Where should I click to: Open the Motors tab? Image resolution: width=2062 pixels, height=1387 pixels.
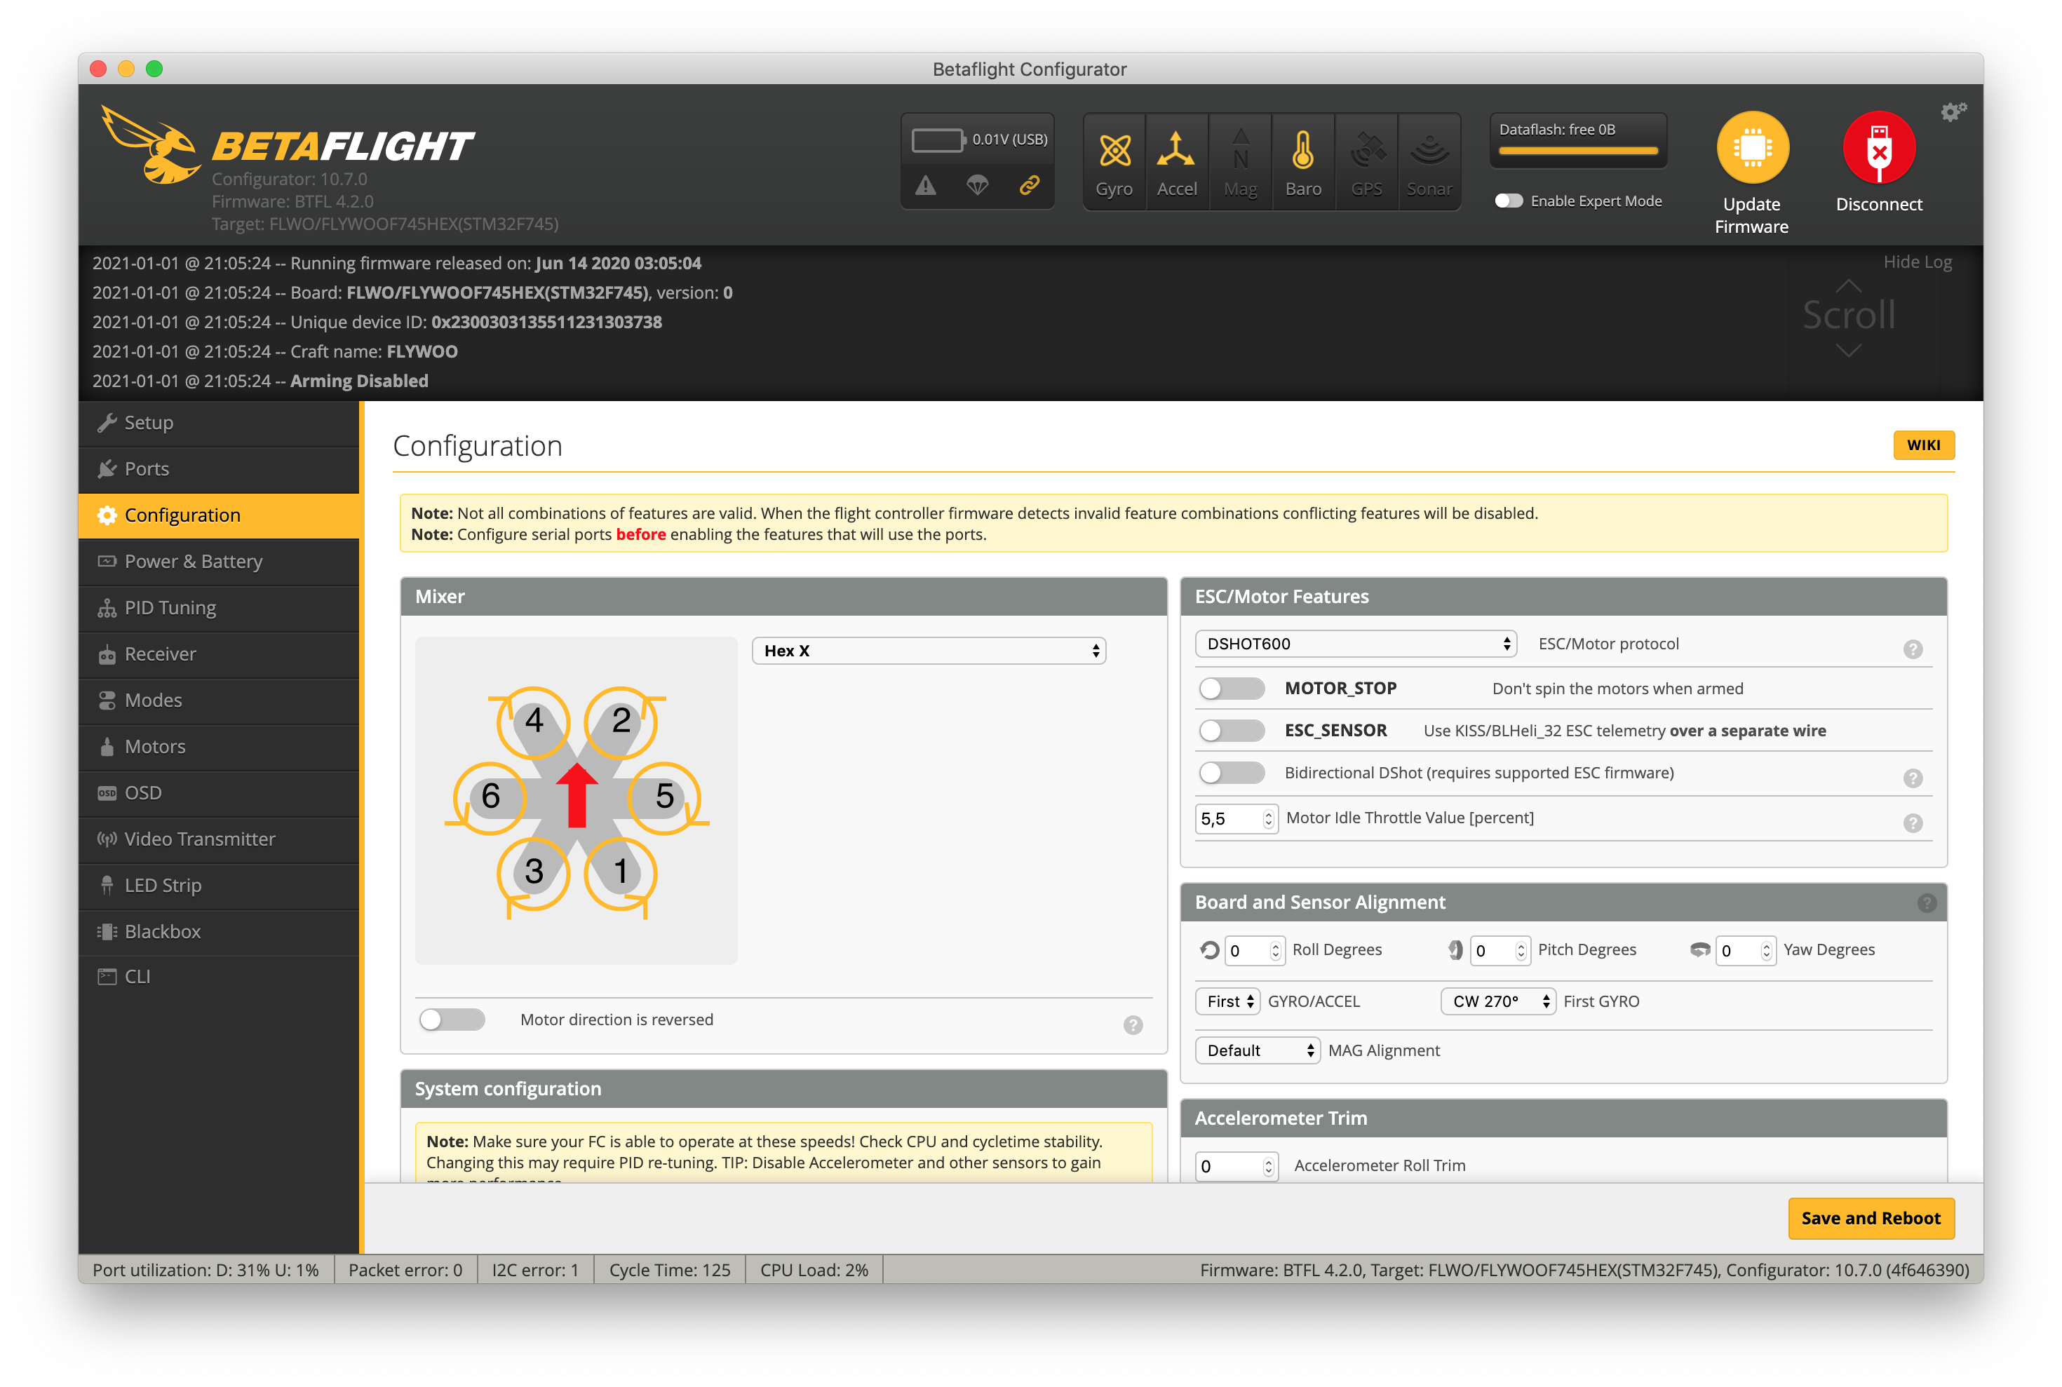(219, 747)
